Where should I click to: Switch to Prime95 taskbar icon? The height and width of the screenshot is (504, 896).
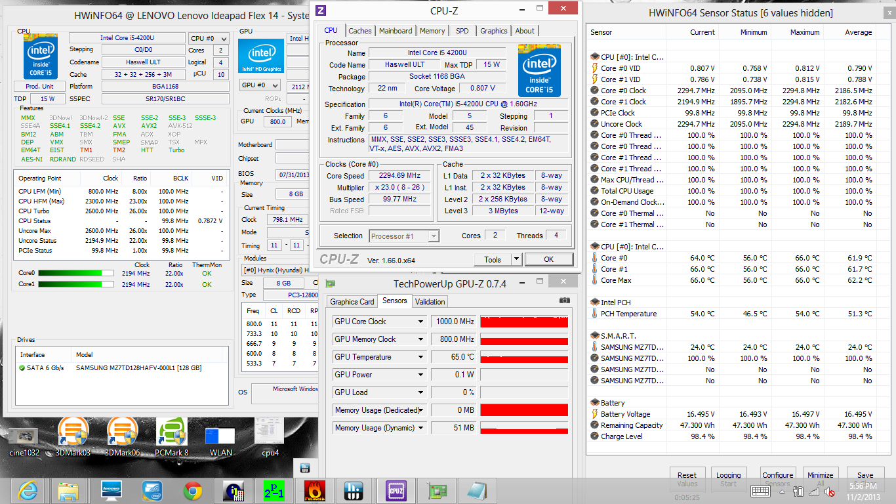point(274,490)
